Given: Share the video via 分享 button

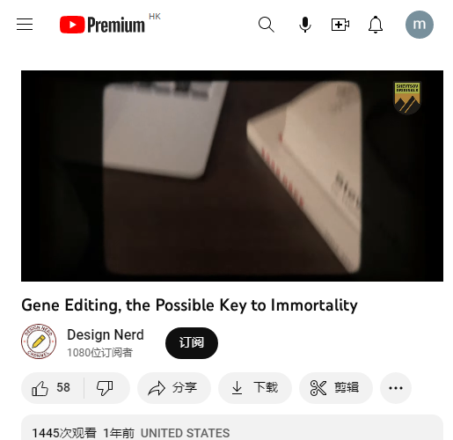Looking at the screenshot, I should 174,388.
